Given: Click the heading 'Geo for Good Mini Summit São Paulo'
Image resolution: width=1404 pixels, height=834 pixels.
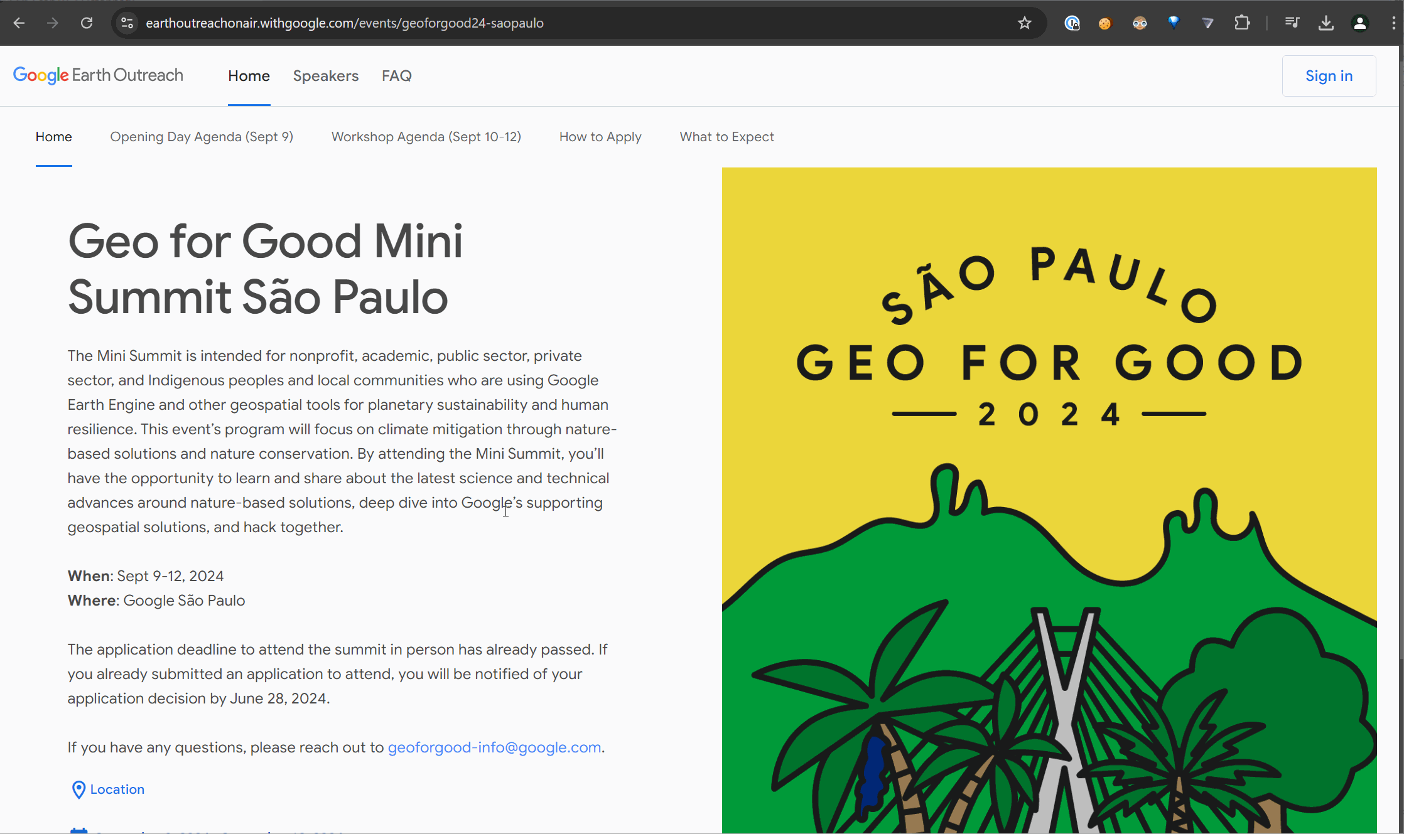Looking at the screenshot, I should pos(266,269).
